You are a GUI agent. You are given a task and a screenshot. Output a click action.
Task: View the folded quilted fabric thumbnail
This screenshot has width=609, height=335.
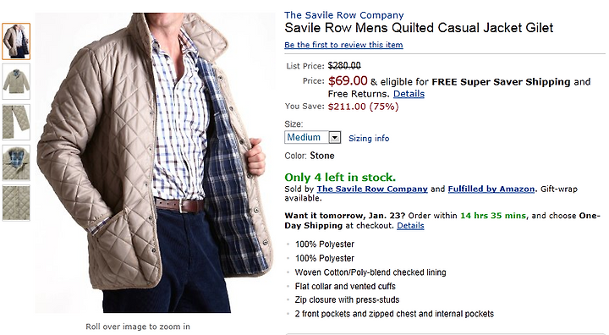click(x=16, y=122)
